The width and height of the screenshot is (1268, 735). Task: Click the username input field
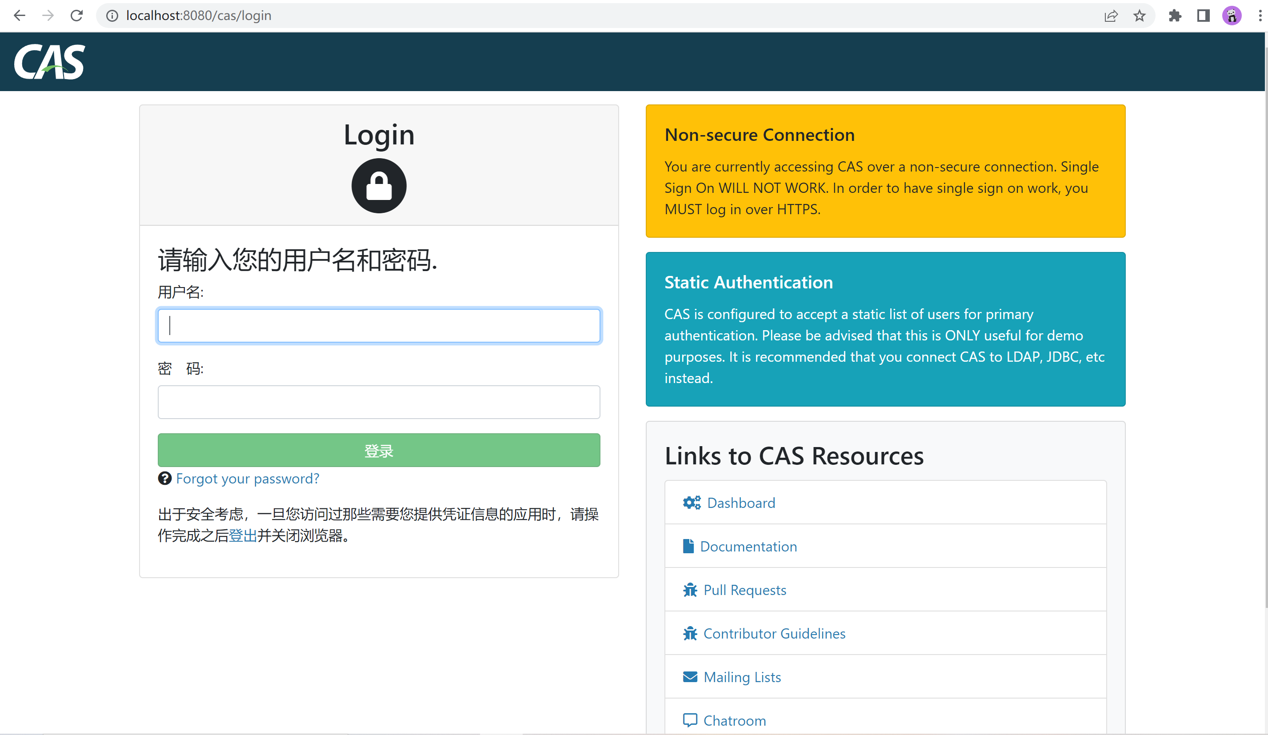click(x=378, y=325)
